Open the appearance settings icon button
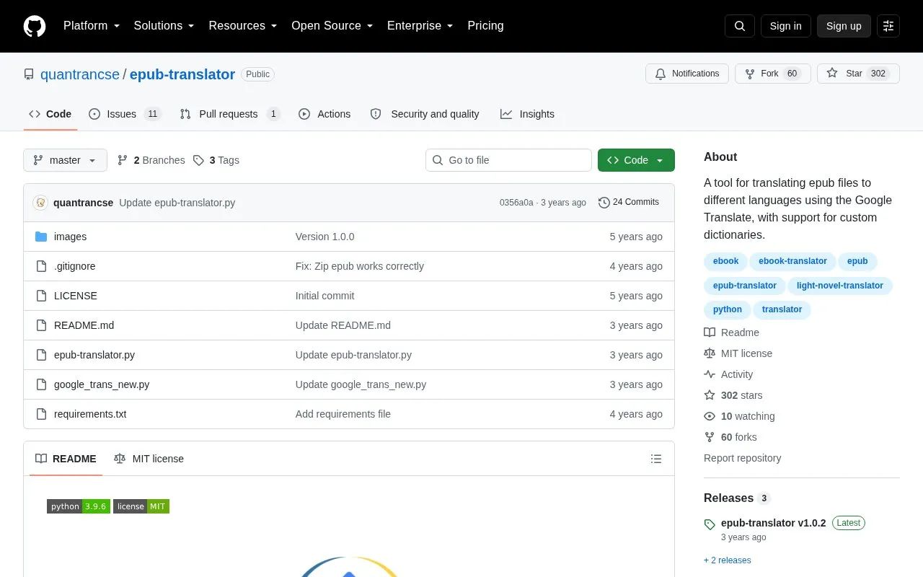Viewport: 923px width, 577px height. tap(888, 26)
